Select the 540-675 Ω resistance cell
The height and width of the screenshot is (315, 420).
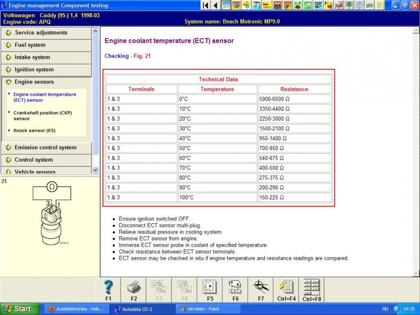point(294,159)
